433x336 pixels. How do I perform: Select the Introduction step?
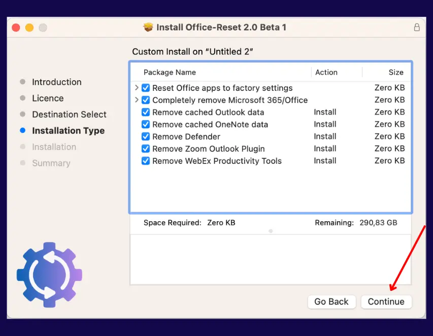coord(57,82)
